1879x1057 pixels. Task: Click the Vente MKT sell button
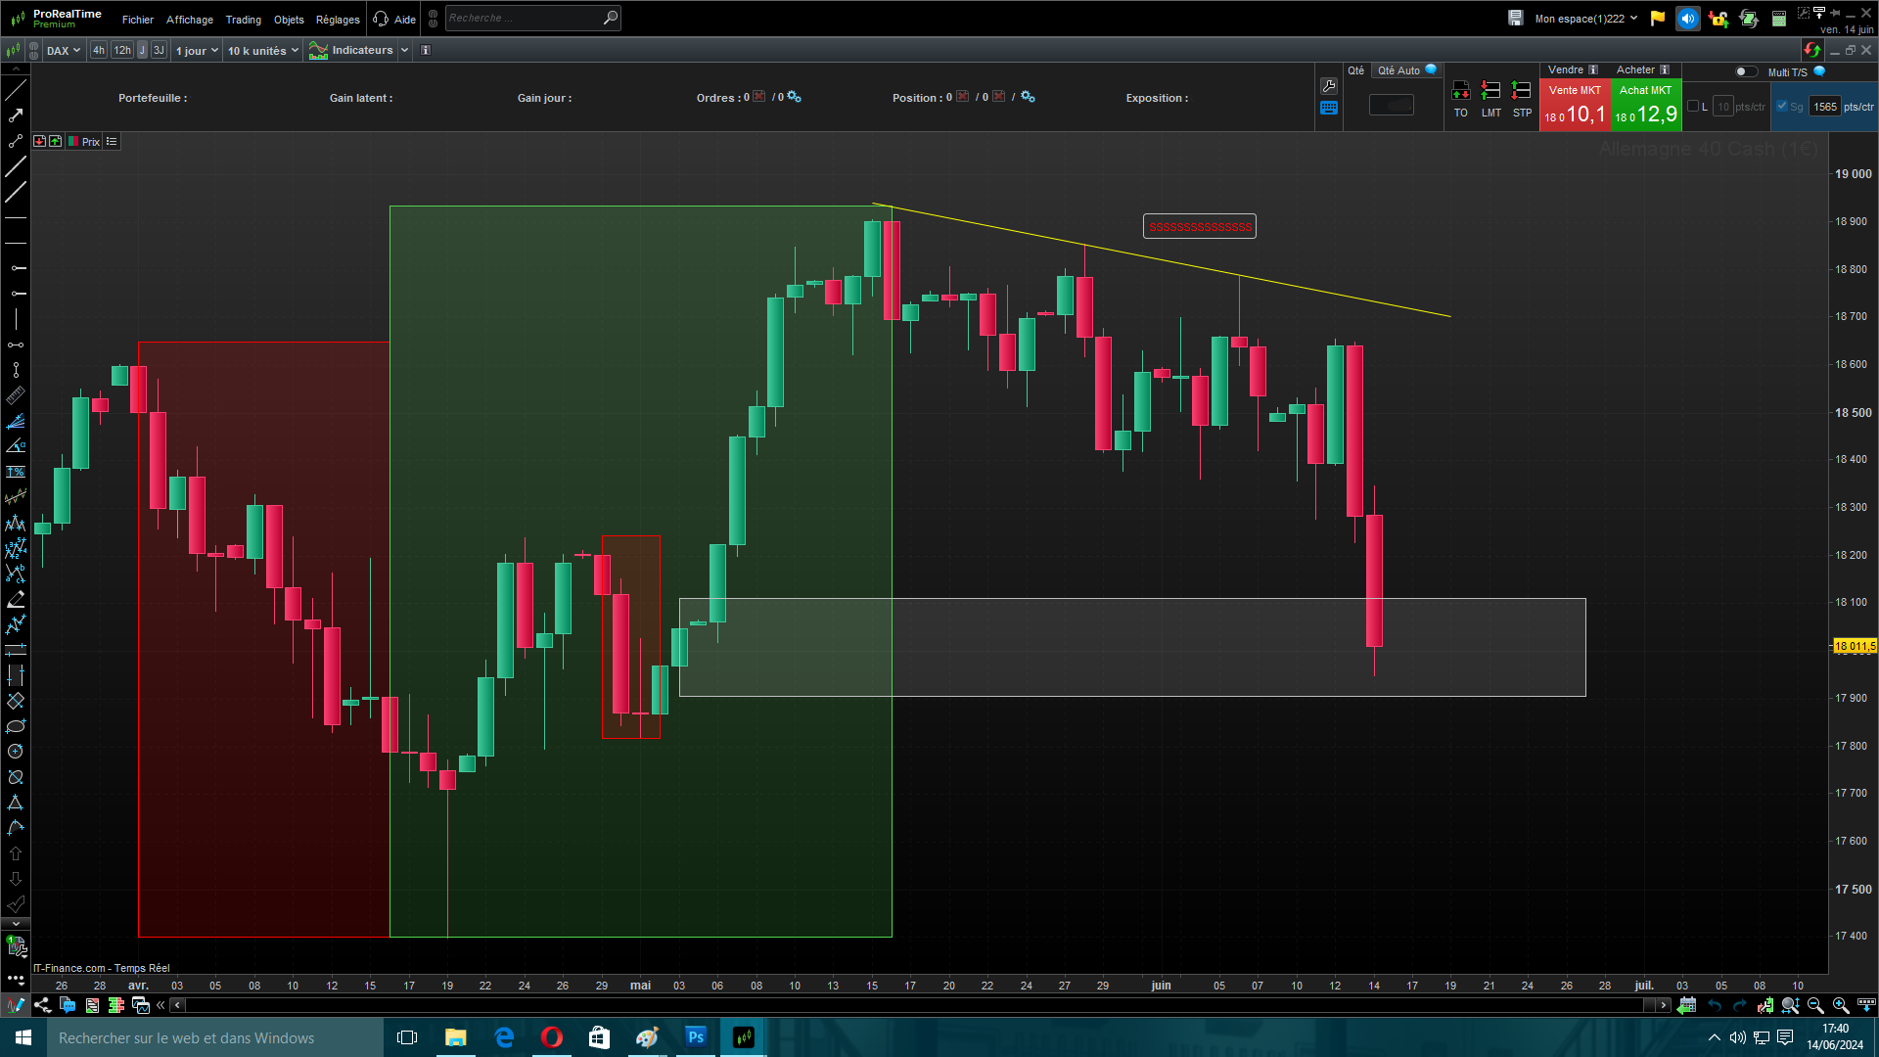tap(1575, 105)
